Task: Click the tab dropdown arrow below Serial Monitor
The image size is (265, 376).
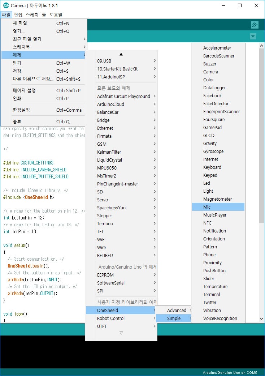Action: click(253, 37)
